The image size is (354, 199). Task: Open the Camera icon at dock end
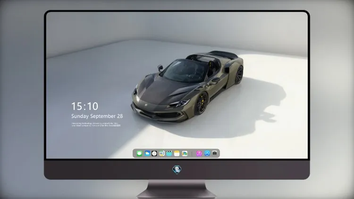(215, 153)
